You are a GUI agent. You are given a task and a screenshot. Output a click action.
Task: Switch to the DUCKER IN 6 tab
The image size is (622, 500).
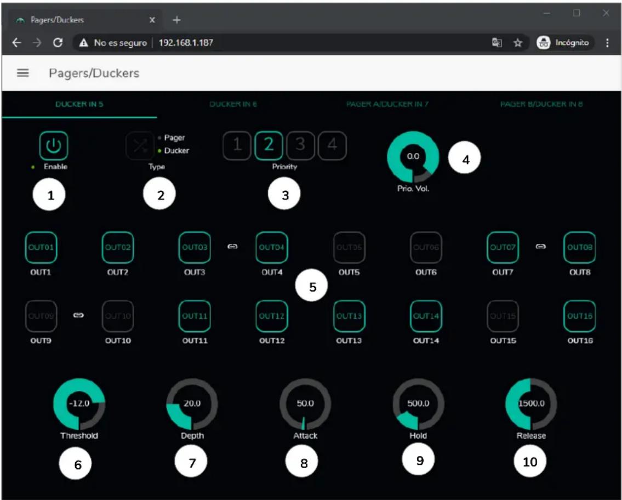pyautogui.click(x=233, y=104)
